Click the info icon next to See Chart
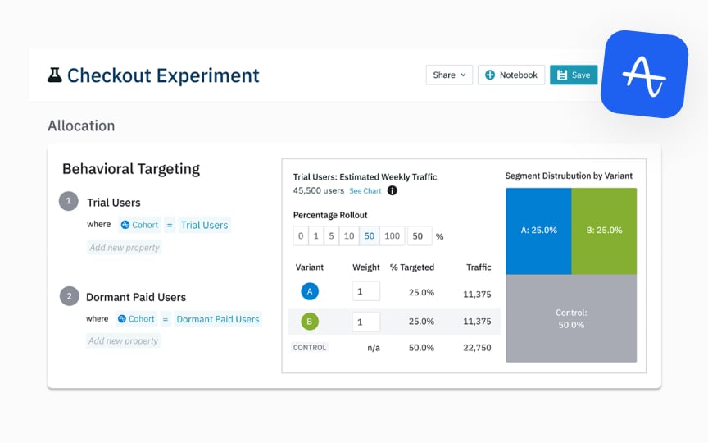Image resolution: width=708 pixels, height=443 pixels. 393,191
